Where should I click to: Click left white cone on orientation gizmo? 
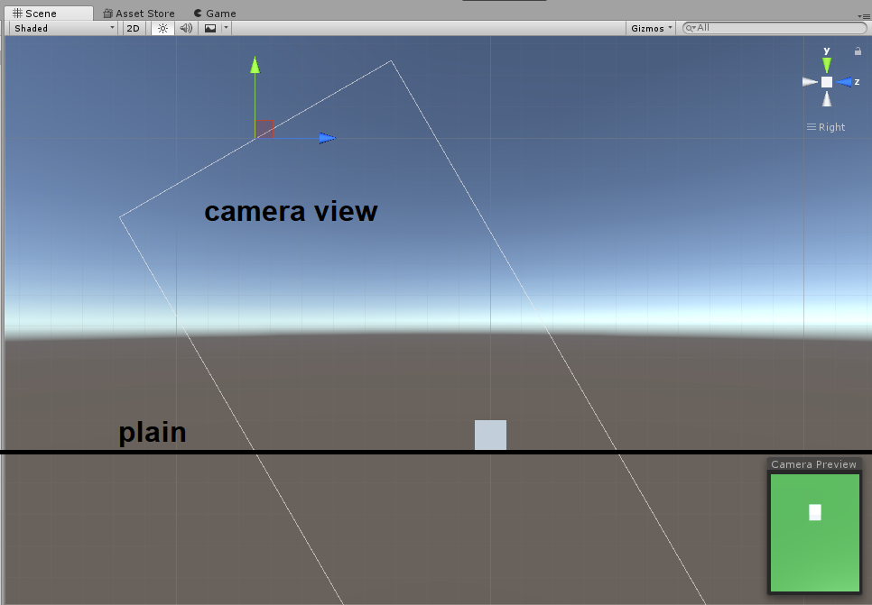pyautogui.click(x=810, y=82)
